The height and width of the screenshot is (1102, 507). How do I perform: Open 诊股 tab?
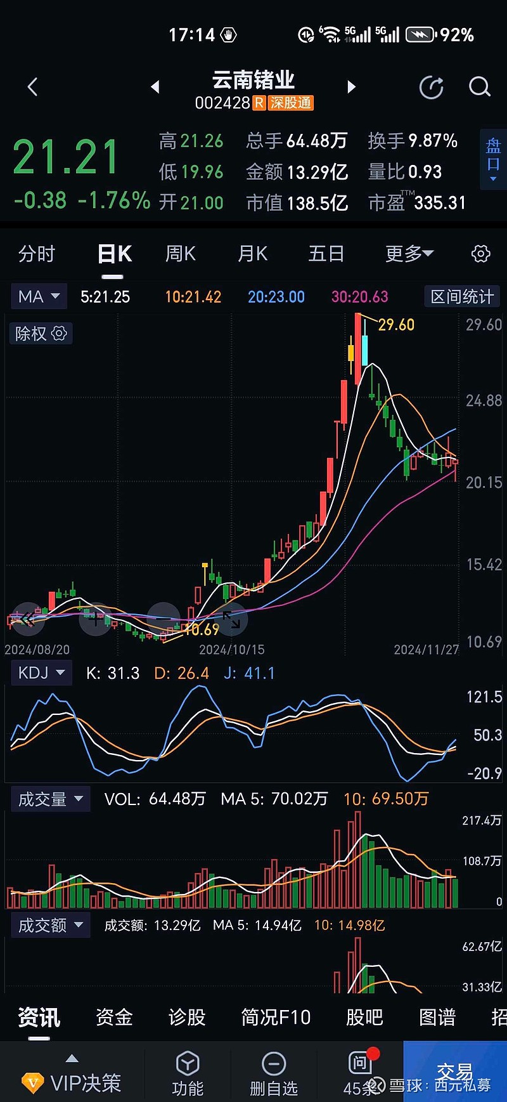(187, 1018)
